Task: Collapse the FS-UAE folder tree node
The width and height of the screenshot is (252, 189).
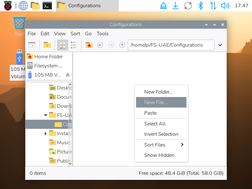Action: point(46,115)
